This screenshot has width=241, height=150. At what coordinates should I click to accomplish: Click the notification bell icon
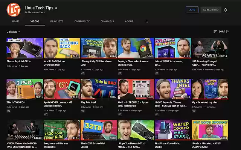pyautogui.click(x=225, y=10)
